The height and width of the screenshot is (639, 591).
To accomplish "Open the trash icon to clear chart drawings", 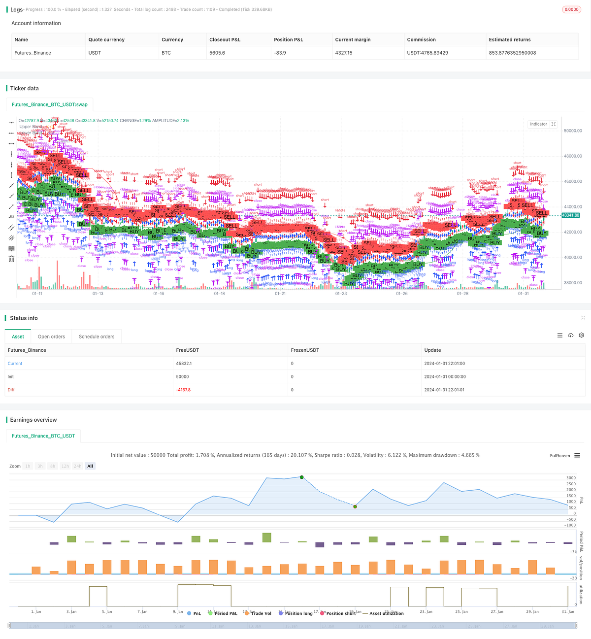I will click(x=11, y=258).
